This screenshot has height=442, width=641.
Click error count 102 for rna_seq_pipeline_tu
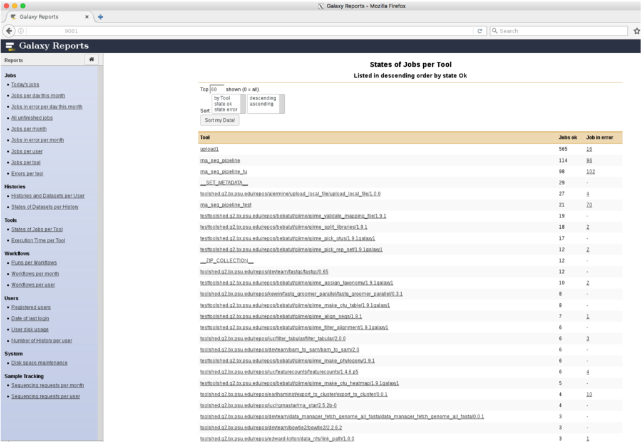pos(591,171)
